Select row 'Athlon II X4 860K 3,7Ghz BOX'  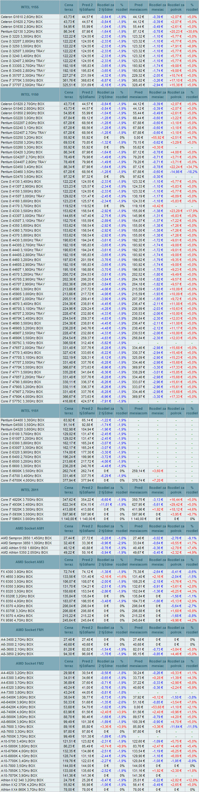tap(99, 789)
